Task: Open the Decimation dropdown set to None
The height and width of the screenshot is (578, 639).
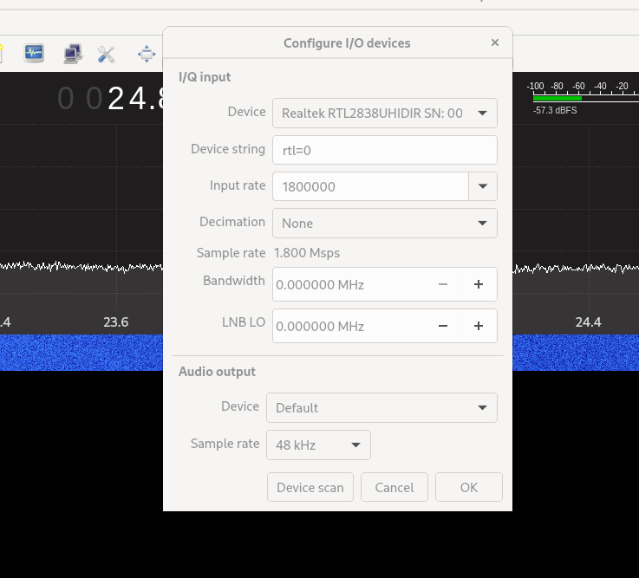Action: coord(384,223)
